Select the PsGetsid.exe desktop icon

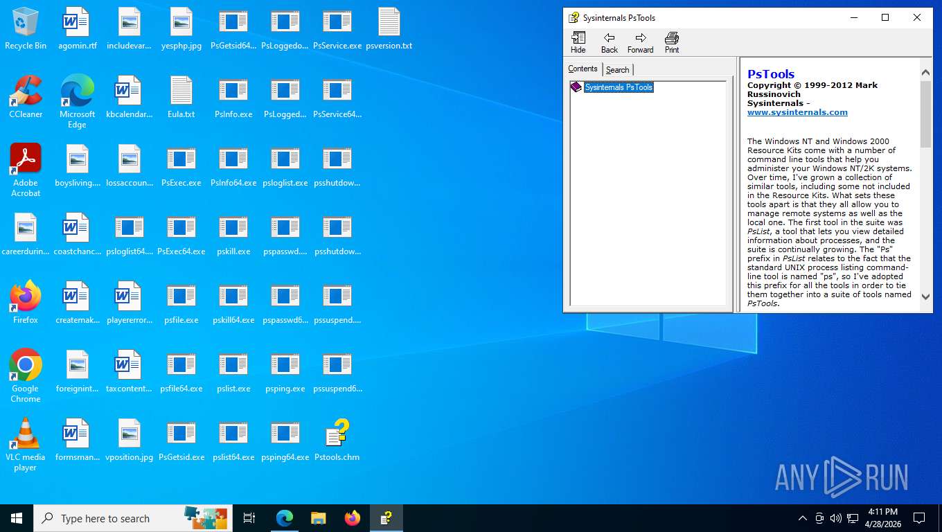pyautogui.click(x=181, y=440)
